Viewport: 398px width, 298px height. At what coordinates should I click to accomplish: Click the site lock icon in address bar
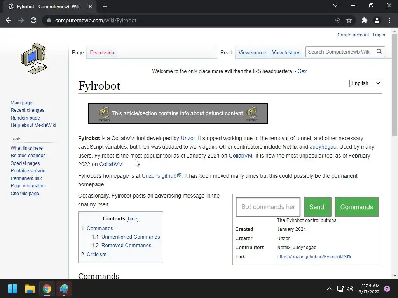click(49, 20)
